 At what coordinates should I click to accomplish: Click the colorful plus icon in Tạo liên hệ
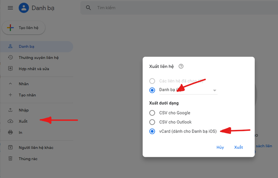[10, 28]
